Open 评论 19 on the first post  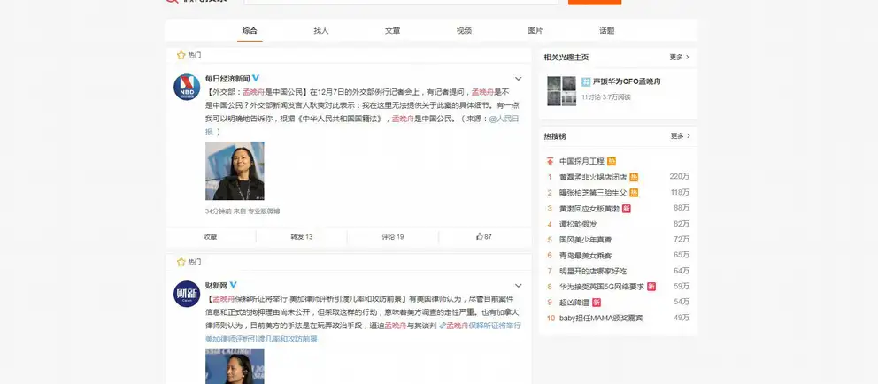[x=392, y=237]
